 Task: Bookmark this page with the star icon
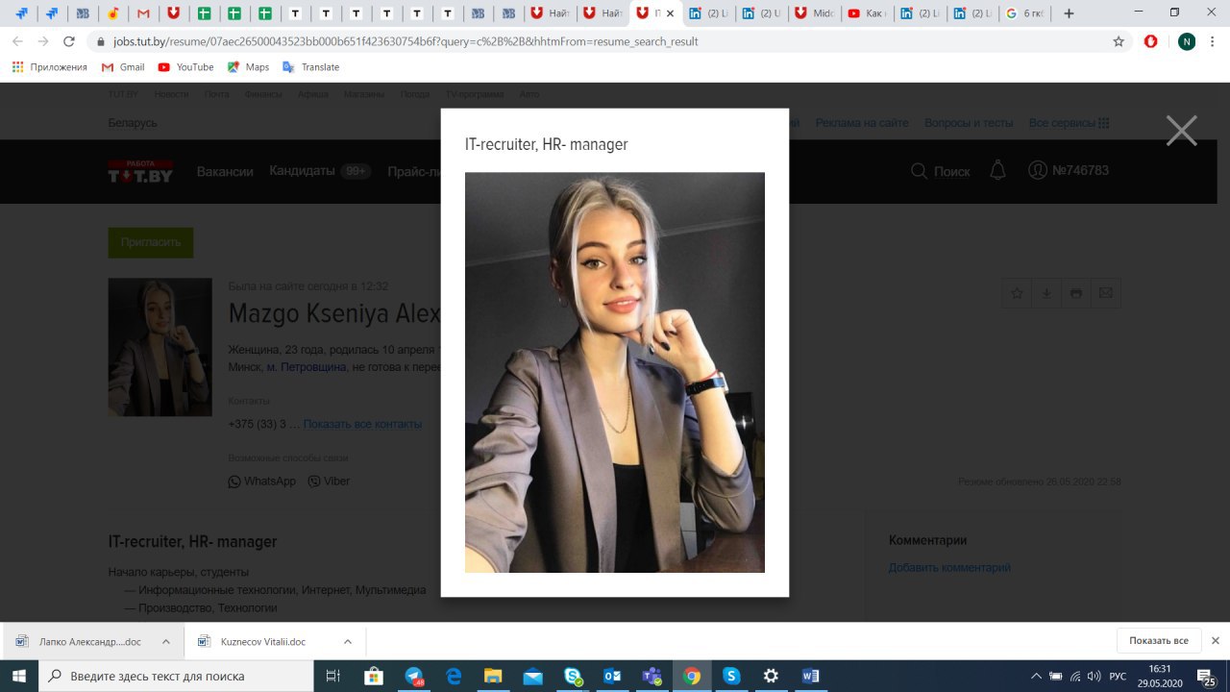point(1119,41)
